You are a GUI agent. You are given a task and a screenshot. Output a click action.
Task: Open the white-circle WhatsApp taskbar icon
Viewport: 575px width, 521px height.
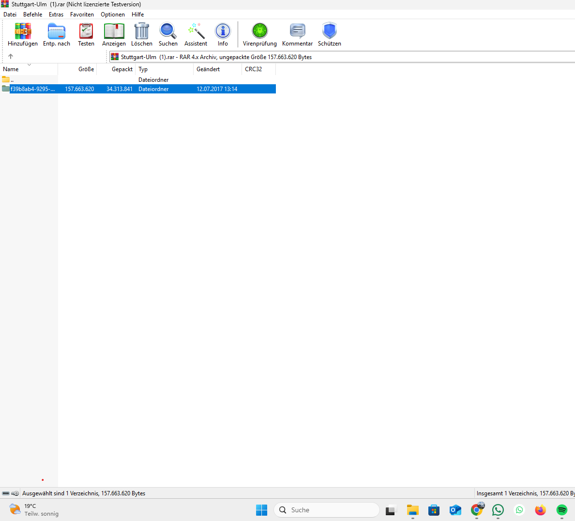(x=519, y=510)
